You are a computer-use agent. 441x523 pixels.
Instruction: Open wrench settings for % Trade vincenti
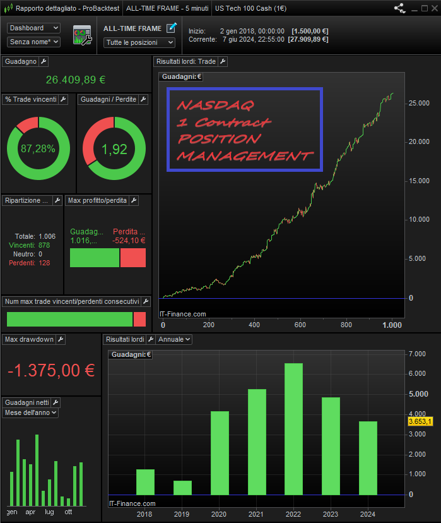click(x=63, y=99)
